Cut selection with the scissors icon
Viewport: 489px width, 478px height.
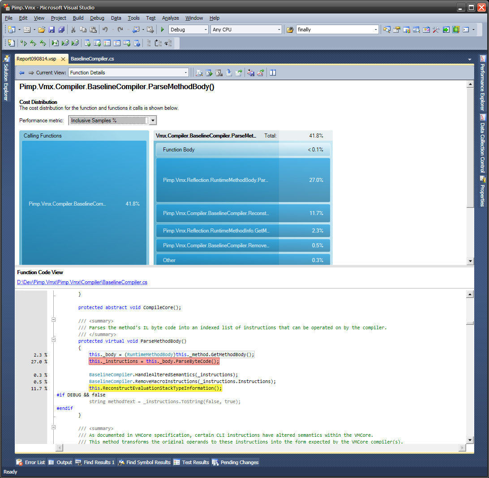point(73,30)
